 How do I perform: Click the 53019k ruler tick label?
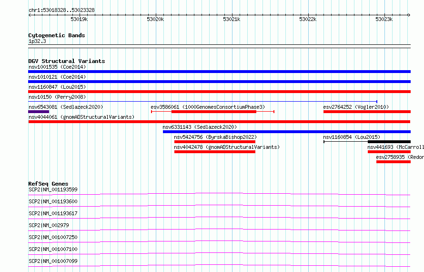(79, 19)
